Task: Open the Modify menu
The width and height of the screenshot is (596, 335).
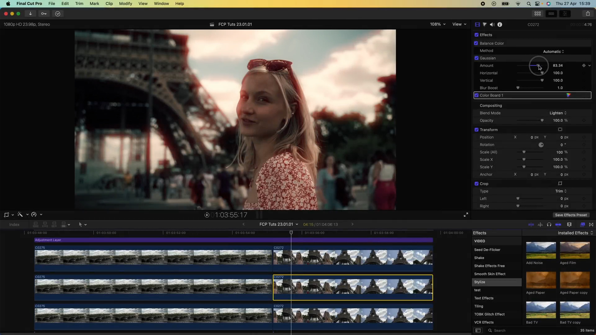Action: 125,3
